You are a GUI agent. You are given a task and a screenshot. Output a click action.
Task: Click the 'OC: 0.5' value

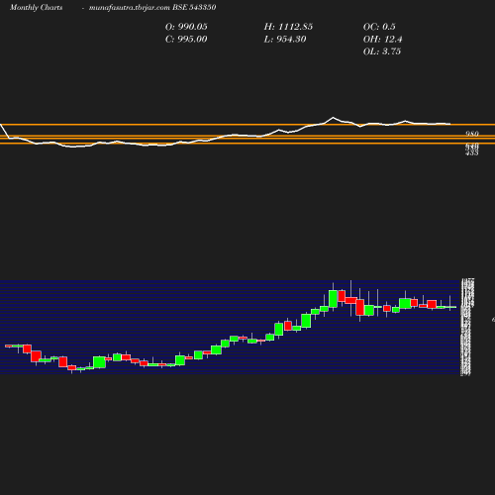click(x=379, y=27)
